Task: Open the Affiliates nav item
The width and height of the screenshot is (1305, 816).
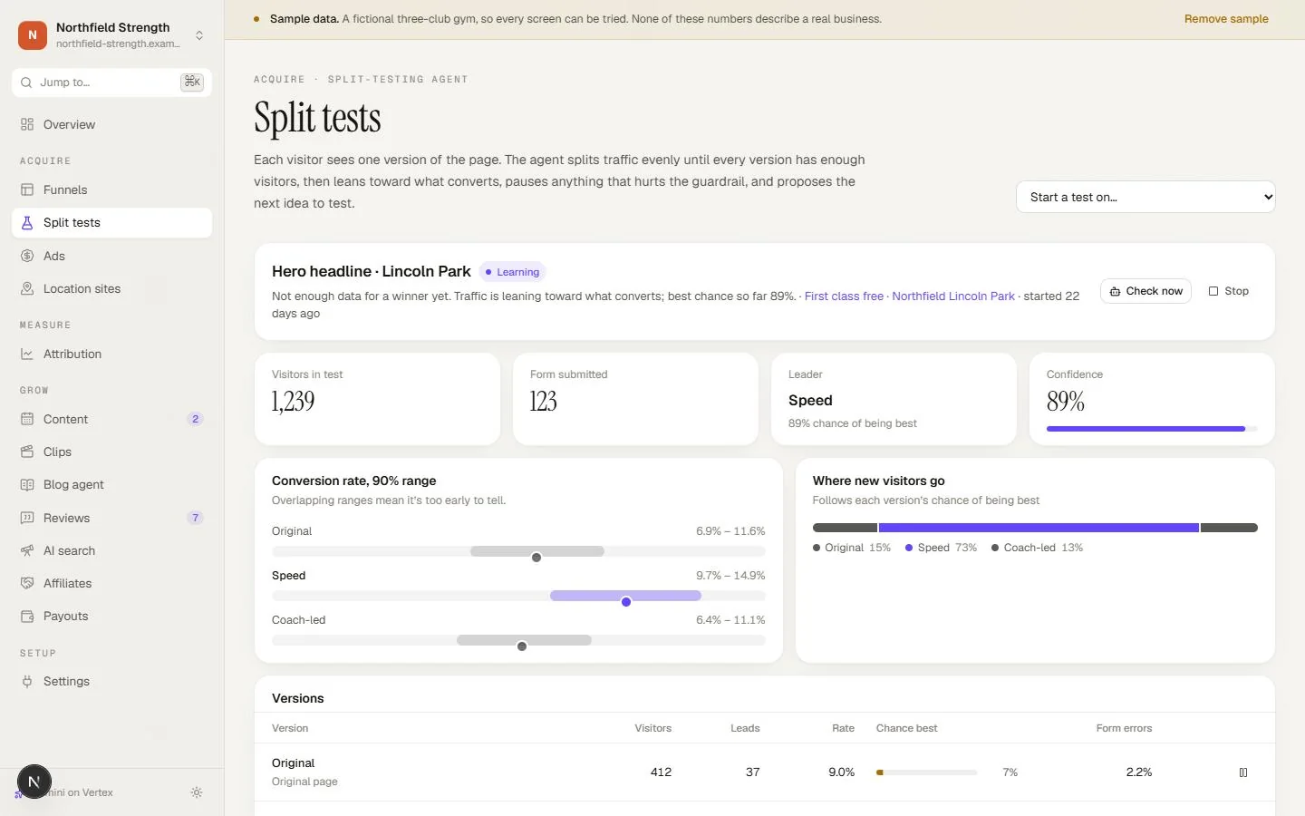Action: click(112, 583)
